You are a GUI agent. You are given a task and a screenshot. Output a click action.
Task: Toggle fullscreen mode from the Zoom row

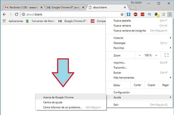click(x=167, y=55)
